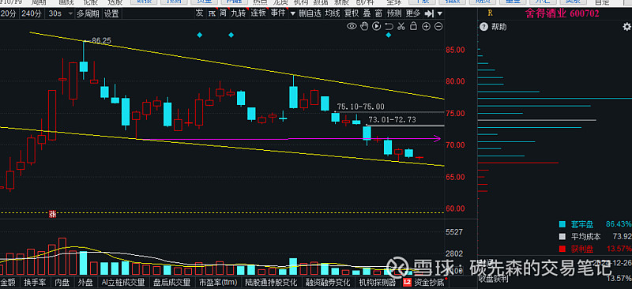Click the 删自选 remove from watchlist button

click(x=310, y=13)
